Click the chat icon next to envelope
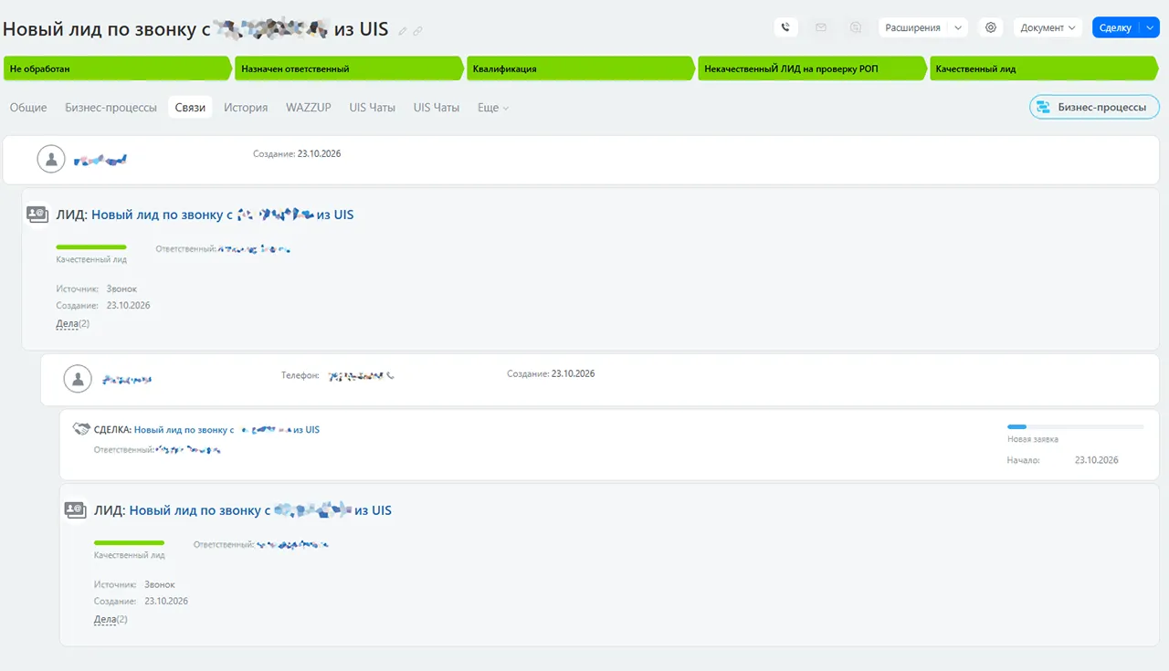The height and width of the screenshot is (671, 1169). 855,27
